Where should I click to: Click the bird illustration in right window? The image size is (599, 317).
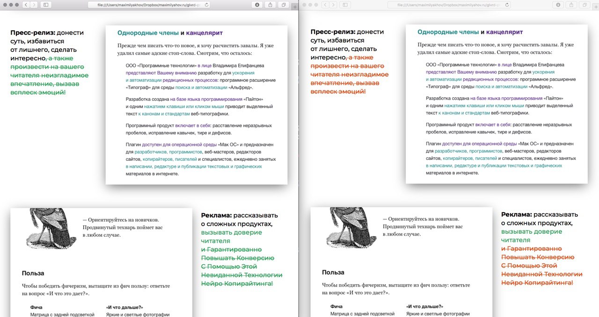(351, 228)
